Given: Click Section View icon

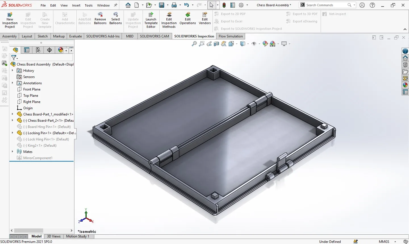Looking at the screenshot, I should click(x=216, y=44).
